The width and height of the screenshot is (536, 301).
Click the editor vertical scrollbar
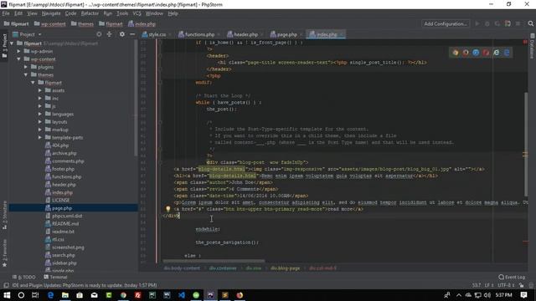pyautogui.click(x=525, y=144)
